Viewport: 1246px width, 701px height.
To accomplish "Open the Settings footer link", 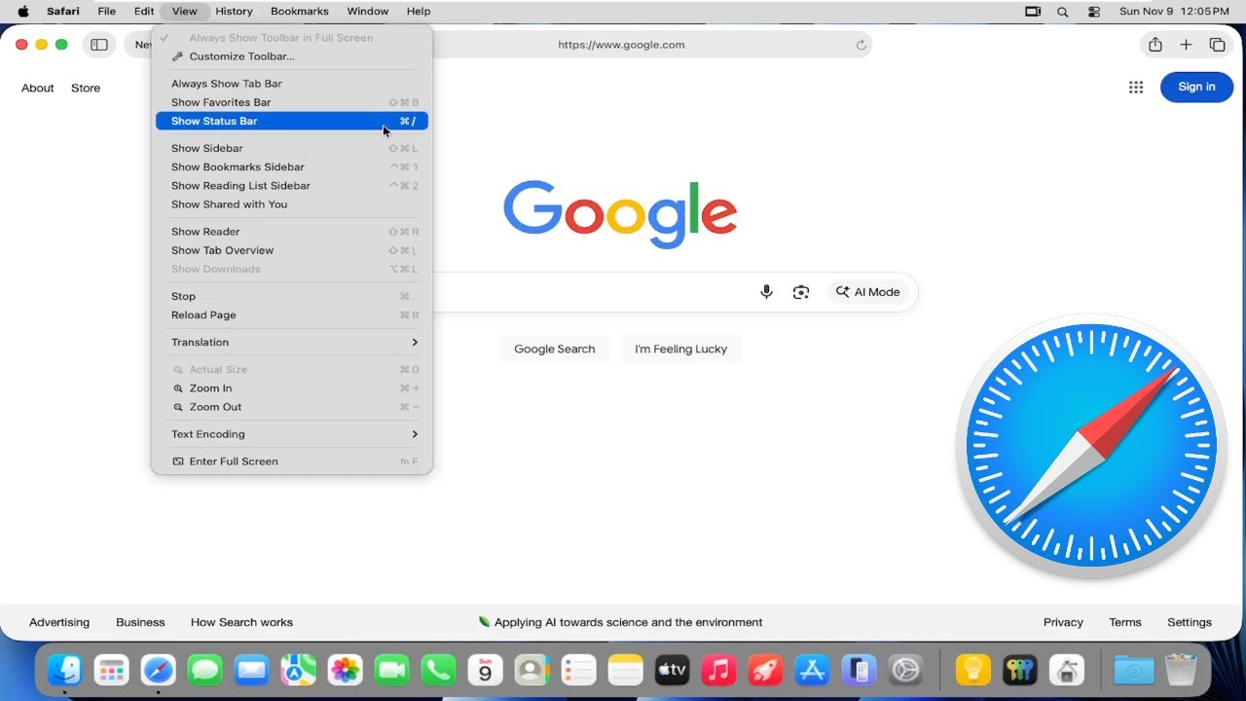I will point(1190,622).
